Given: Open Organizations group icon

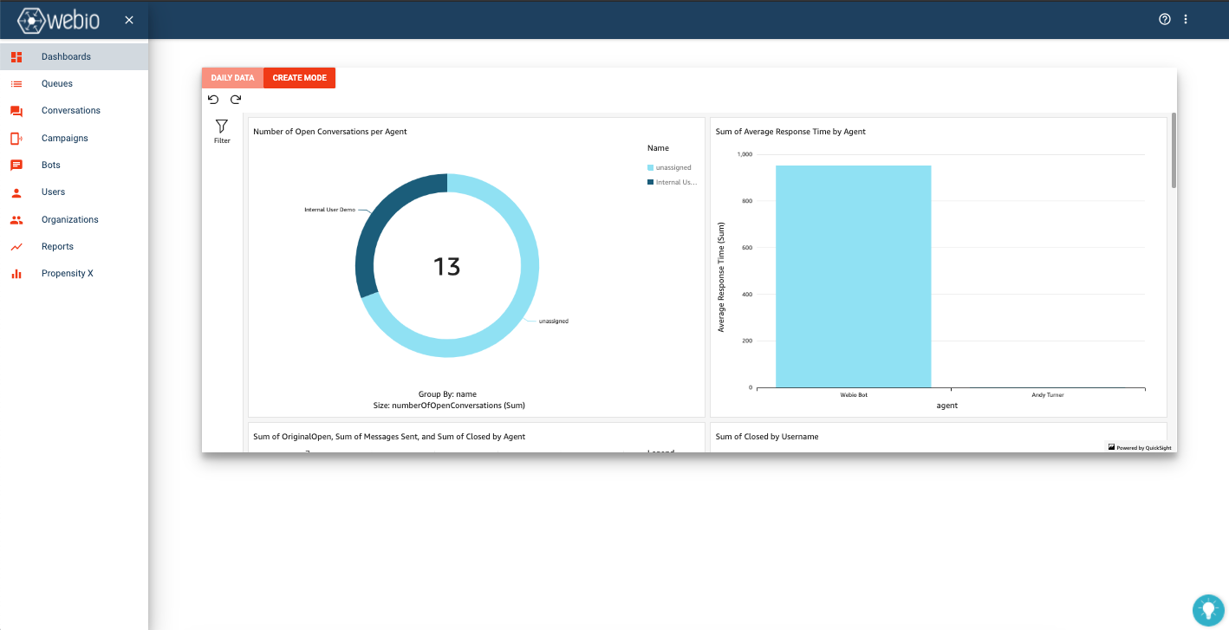Looking at the screenshot, I should (x=16, y=219).
